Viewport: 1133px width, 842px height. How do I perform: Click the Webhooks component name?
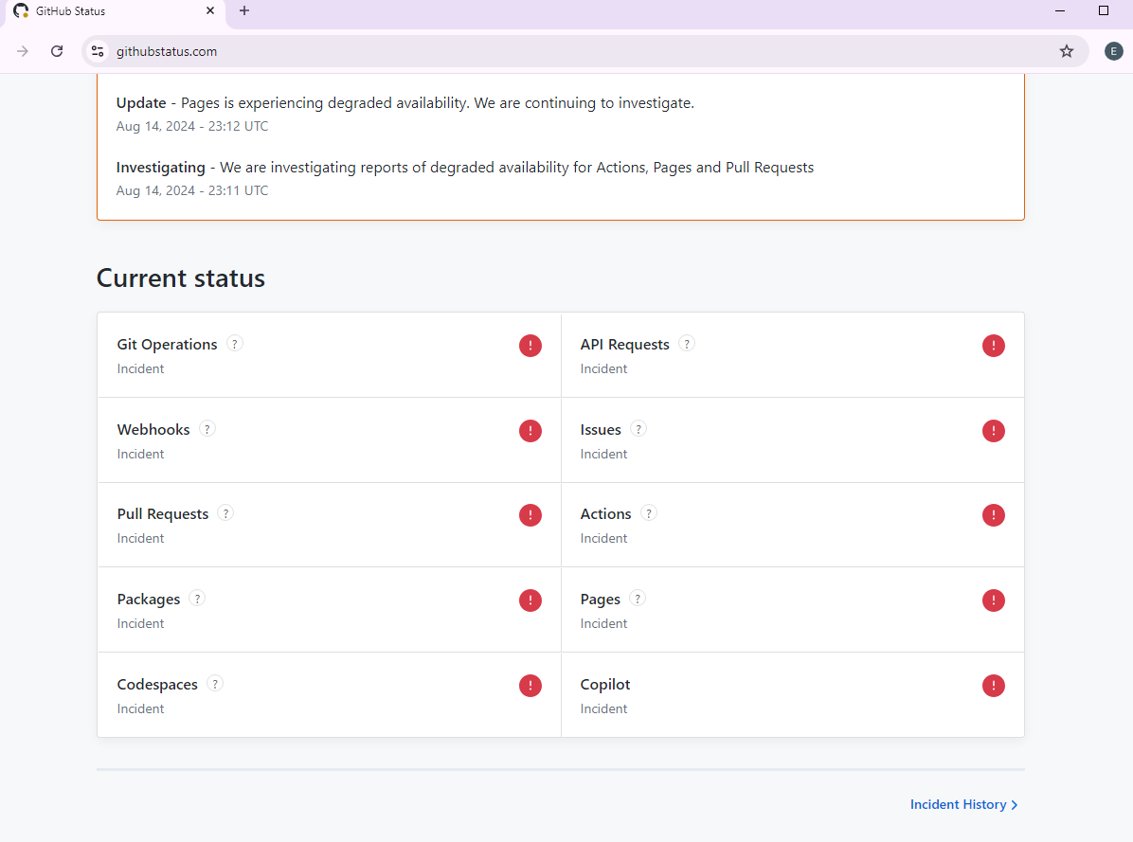(153, 430)
